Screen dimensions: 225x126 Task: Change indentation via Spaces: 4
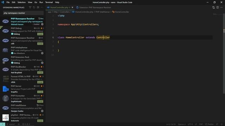click(182, 124)
